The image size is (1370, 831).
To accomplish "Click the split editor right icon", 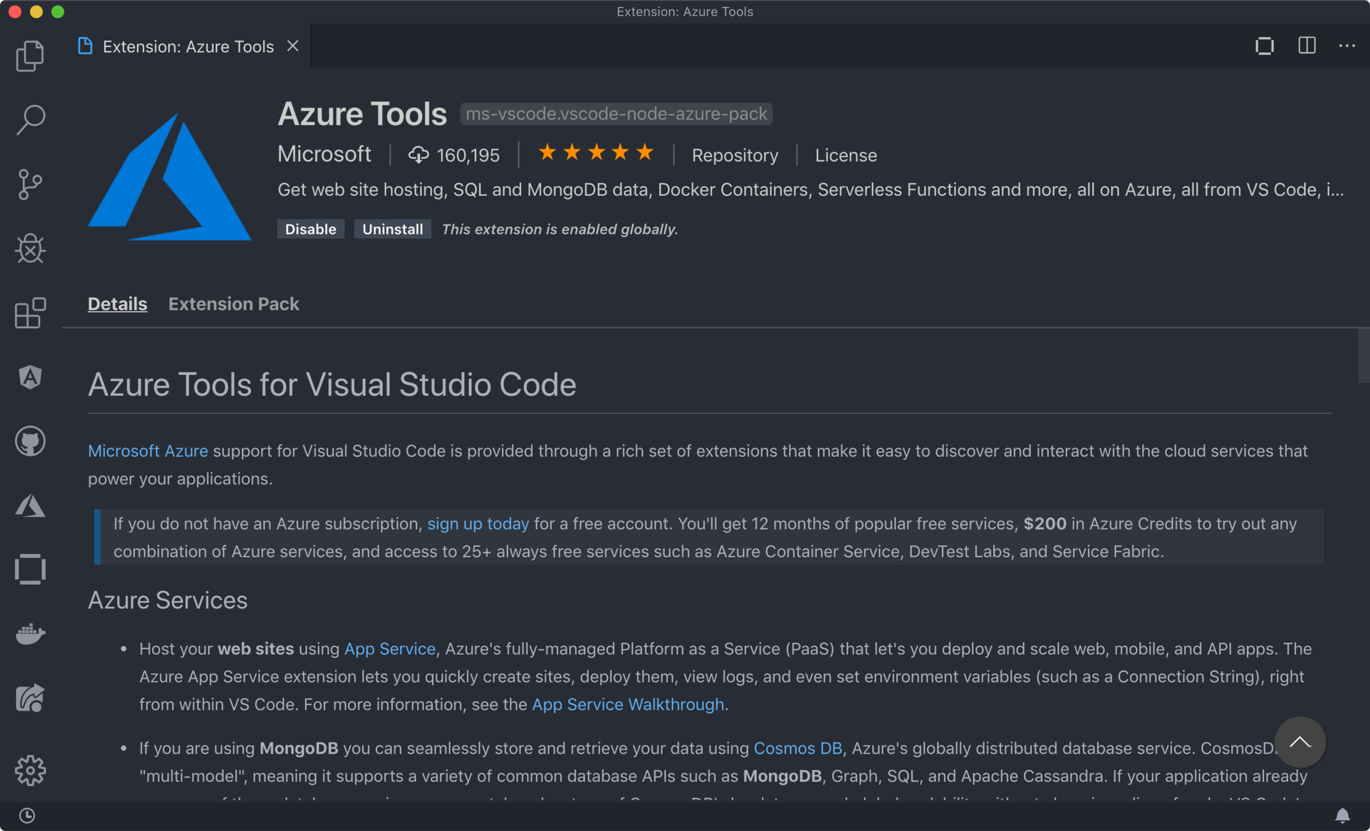I will click(x=1307, y=46).
